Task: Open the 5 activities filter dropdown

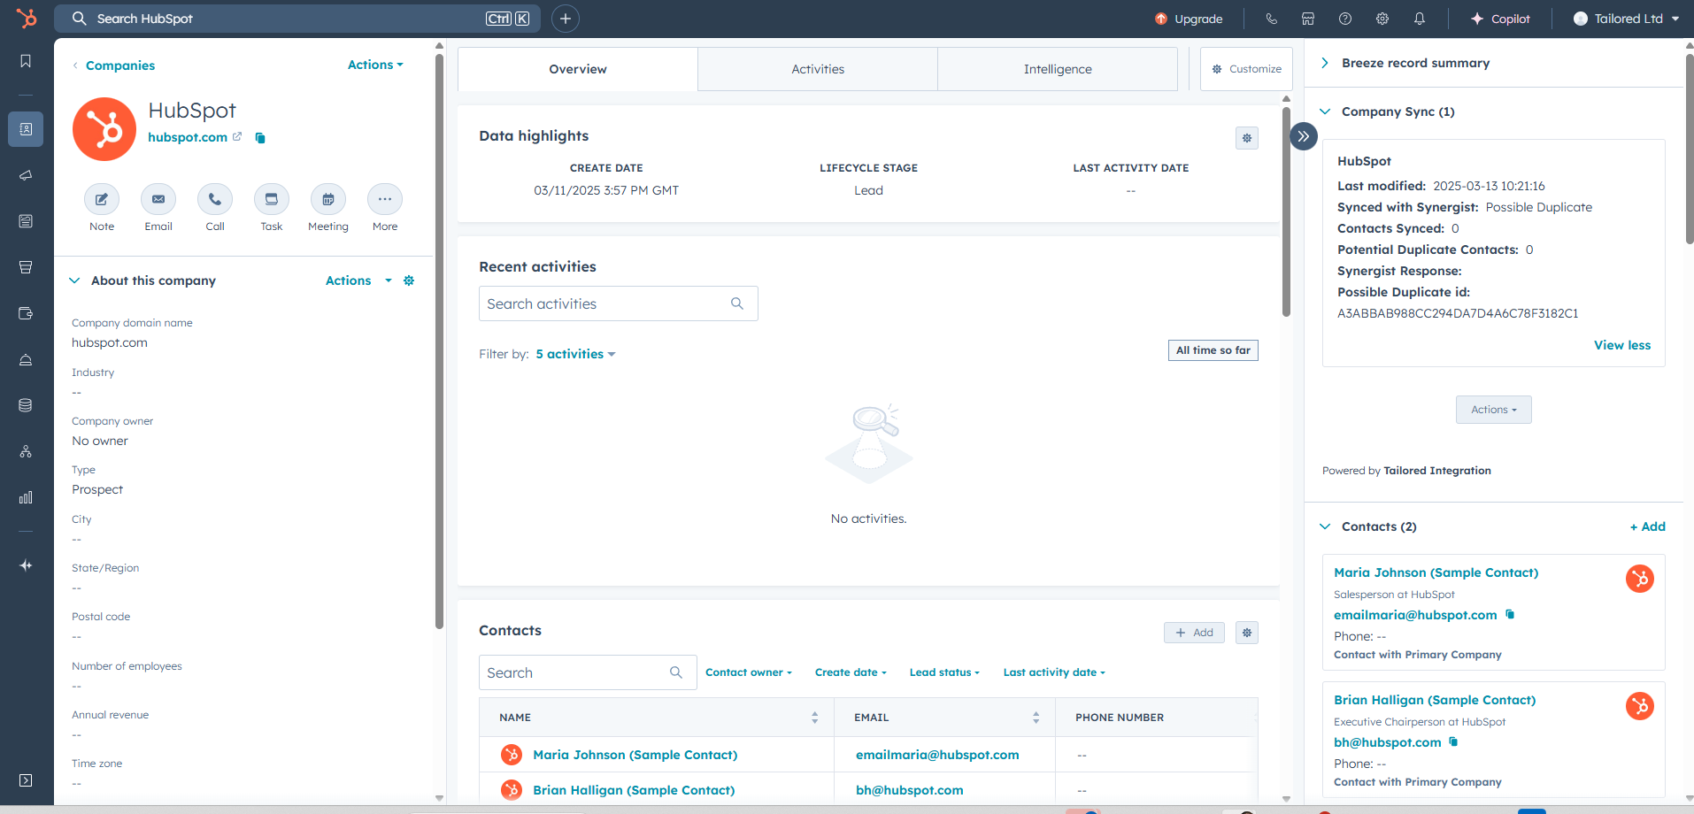Action: [575, 354]
